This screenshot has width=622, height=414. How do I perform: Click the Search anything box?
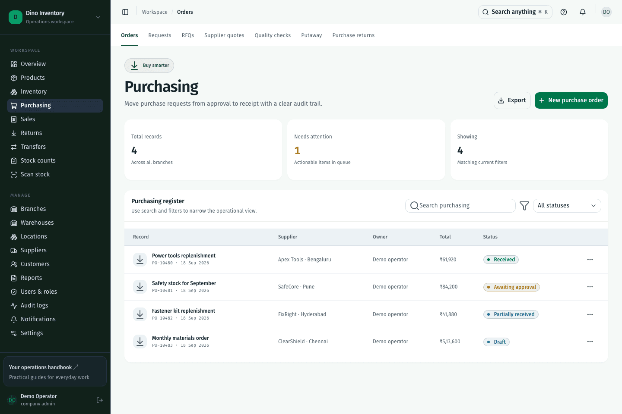[515, 12]
